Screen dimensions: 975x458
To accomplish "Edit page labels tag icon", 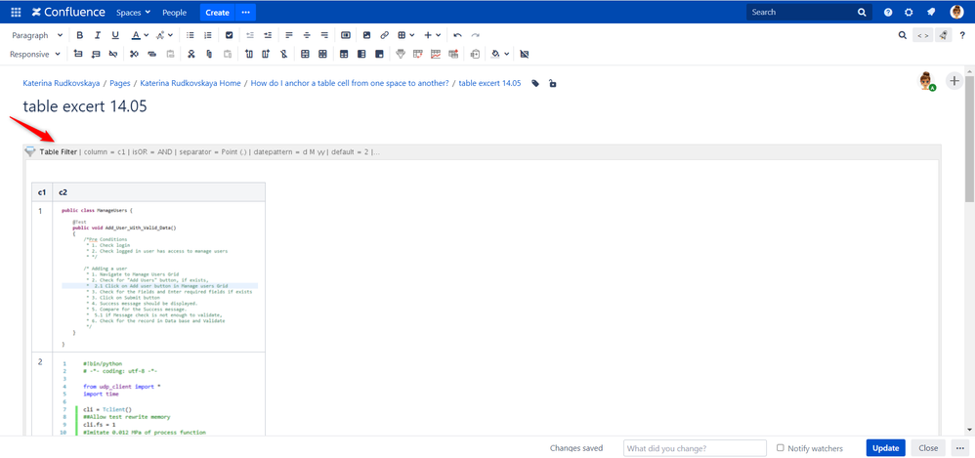I will click(535, 83).
